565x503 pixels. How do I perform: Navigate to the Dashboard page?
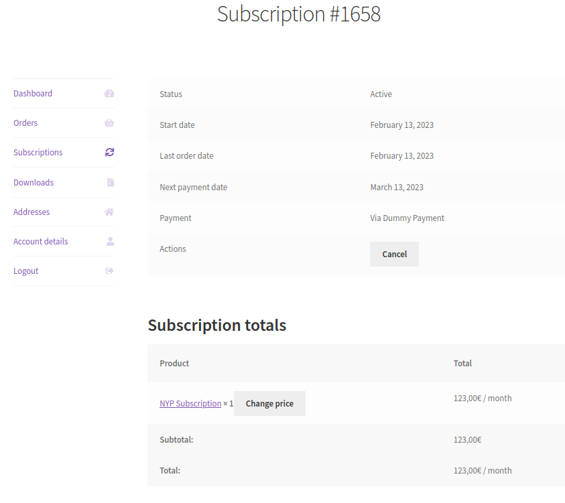pos(33,93)
